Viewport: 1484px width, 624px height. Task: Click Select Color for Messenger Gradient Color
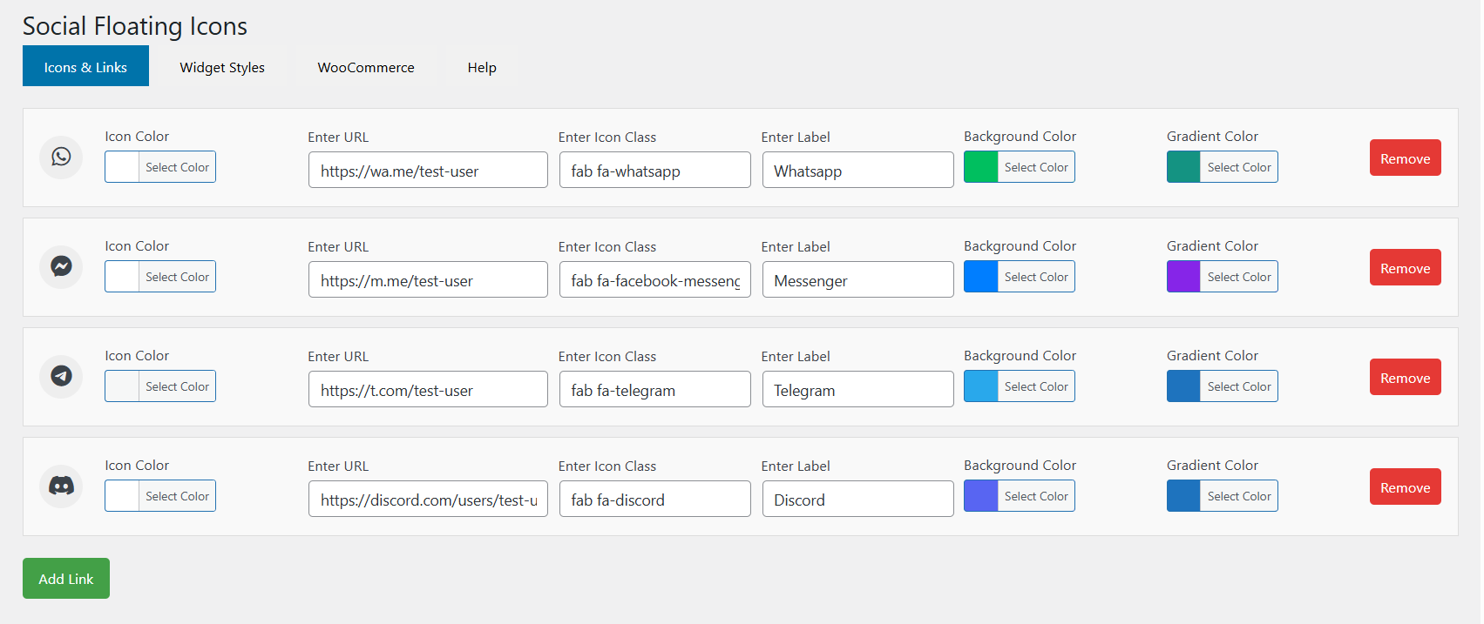click(1239, 277)
